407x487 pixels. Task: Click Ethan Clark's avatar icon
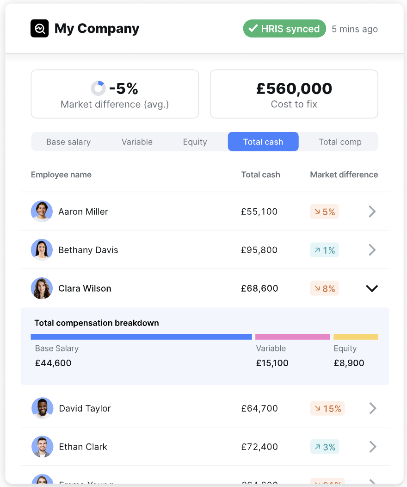(x=42, y=447)
